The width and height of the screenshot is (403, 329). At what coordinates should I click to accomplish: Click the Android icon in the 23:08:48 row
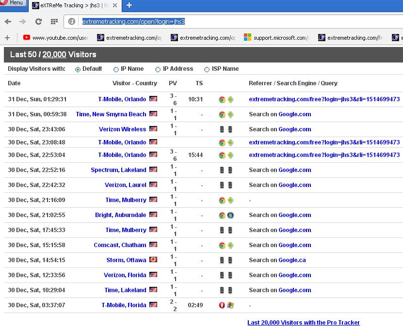[x=230, y=142]
